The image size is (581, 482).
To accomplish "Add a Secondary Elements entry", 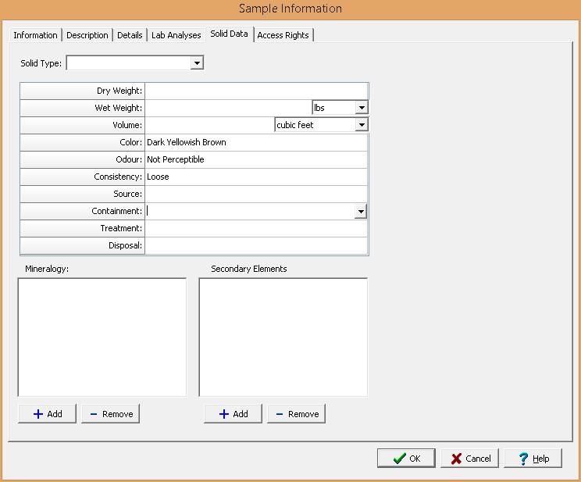I will pos(233,414).
